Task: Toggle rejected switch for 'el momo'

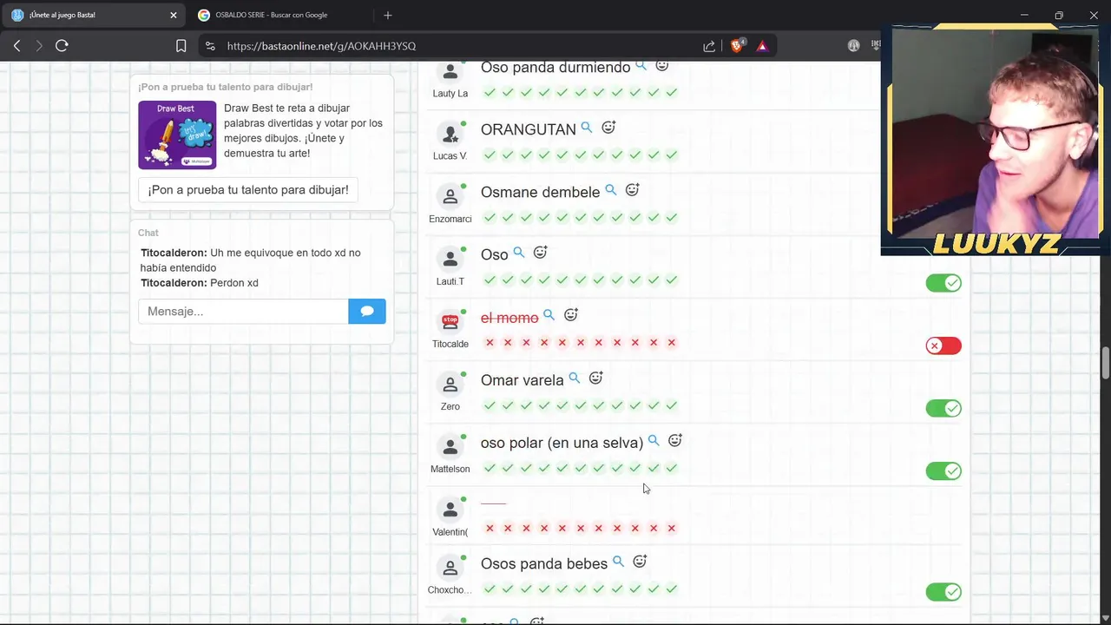Action: [x=943, y=345]
